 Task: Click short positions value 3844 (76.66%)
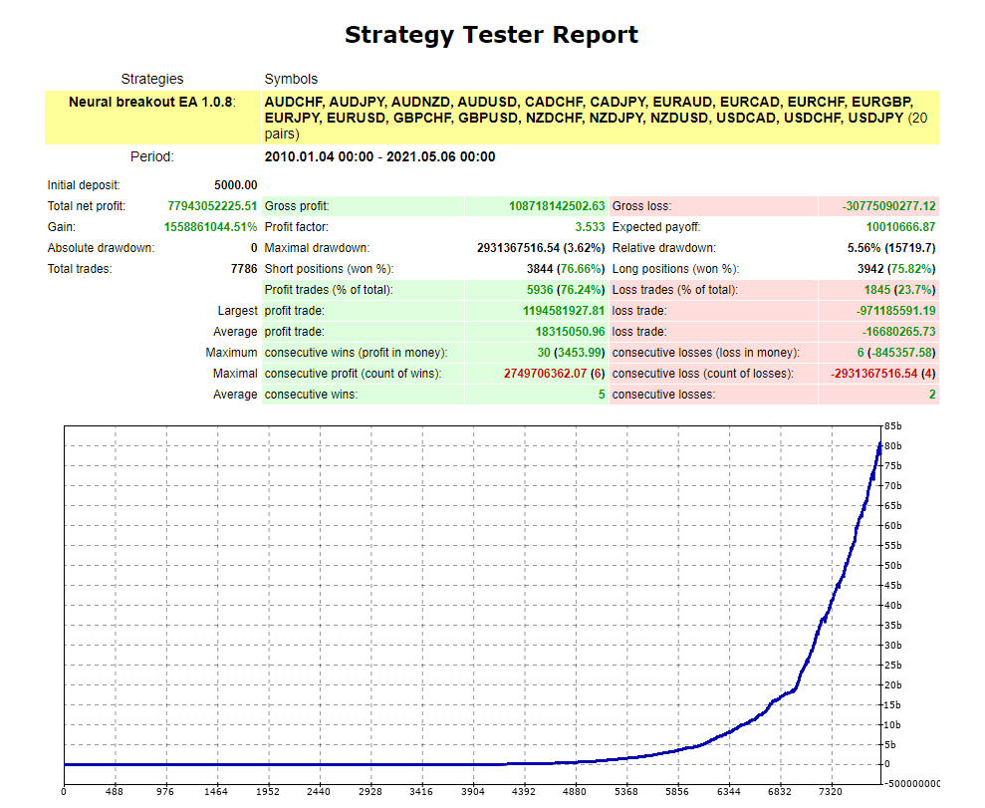pos(566,269)
